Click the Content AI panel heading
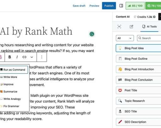Image resolution: width=161 pixels, height=128 pixels. 123,17
